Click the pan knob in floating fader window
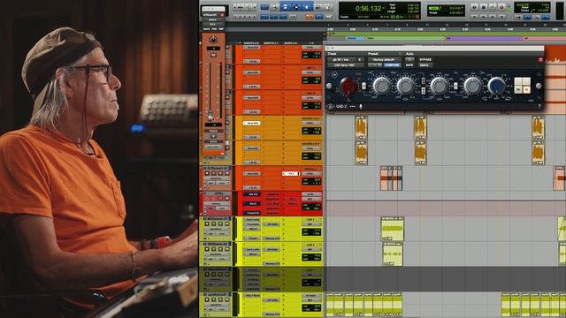Image resolution: width=566 pixels, height=318 pixels. pos(213,39)
